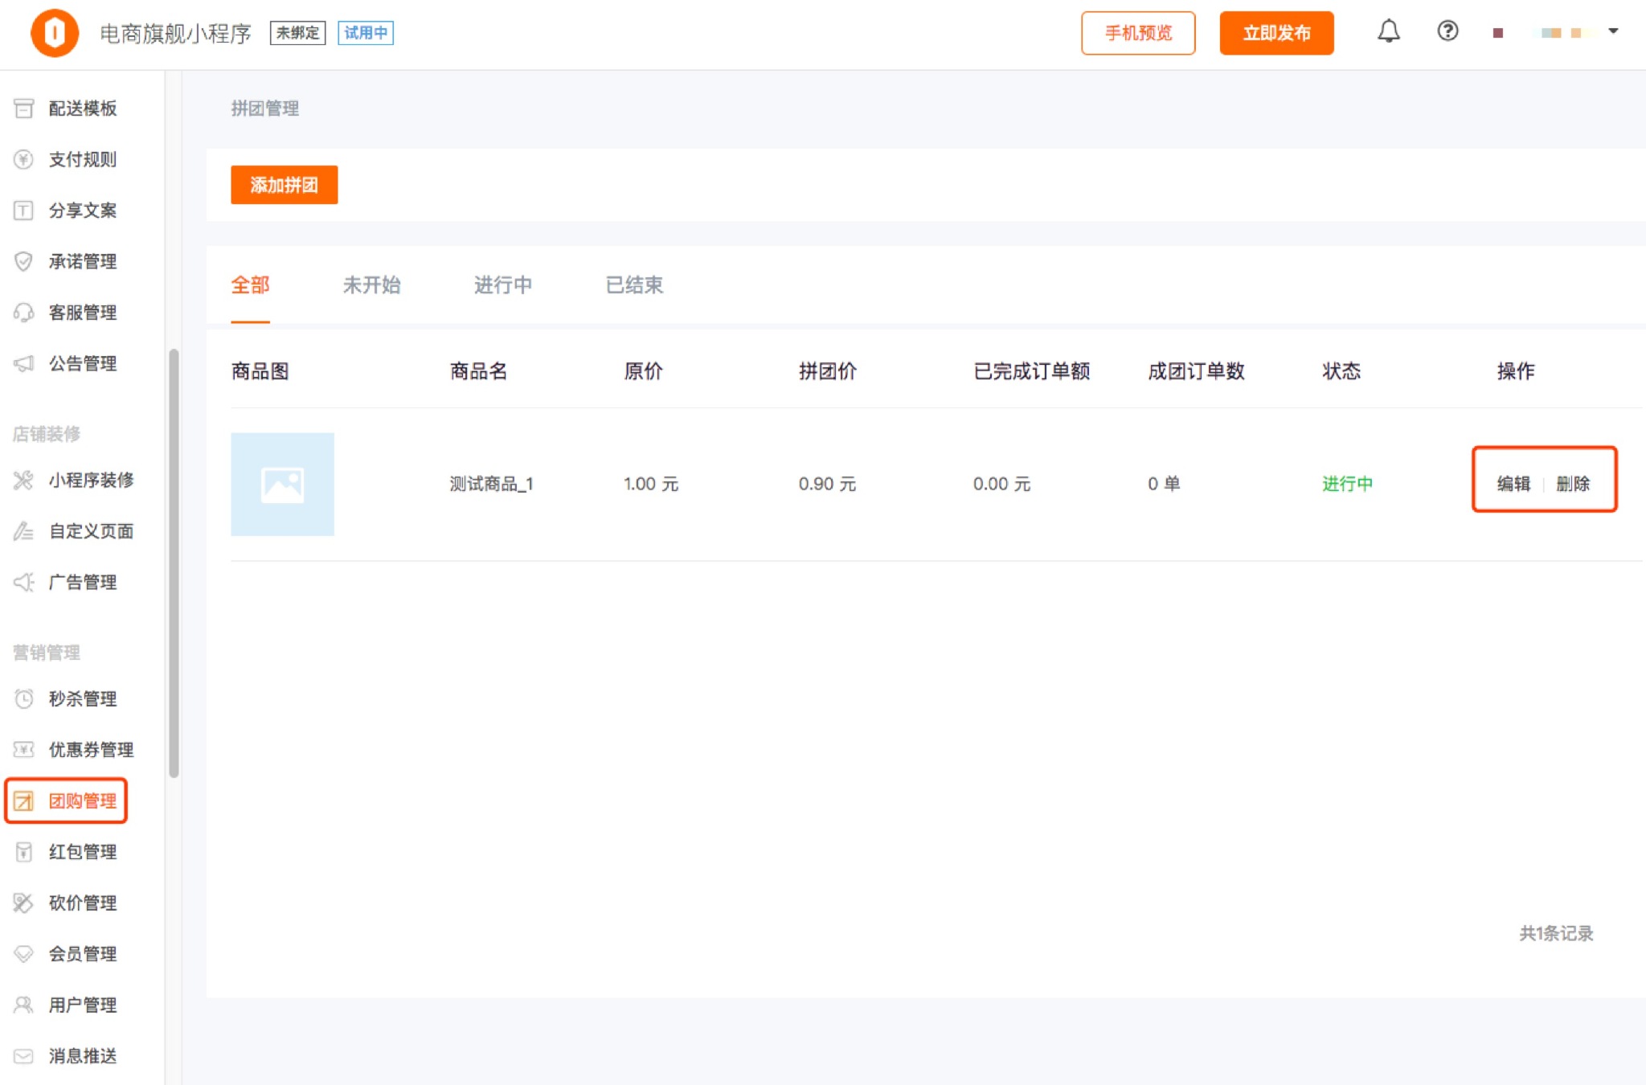Click the product image placeholder thumbnail
Image resolution: width=1646 pixels, height=1085 pixels.
(x=282, y=485)
